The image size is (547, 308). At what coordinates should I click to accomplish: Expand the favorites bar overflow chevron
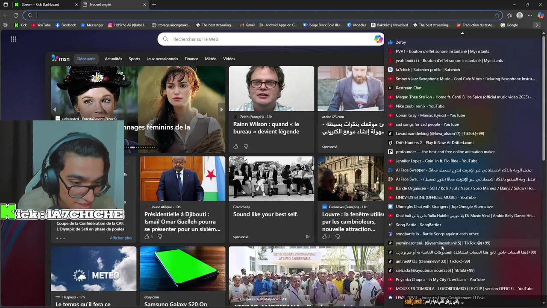click(537, 25)
